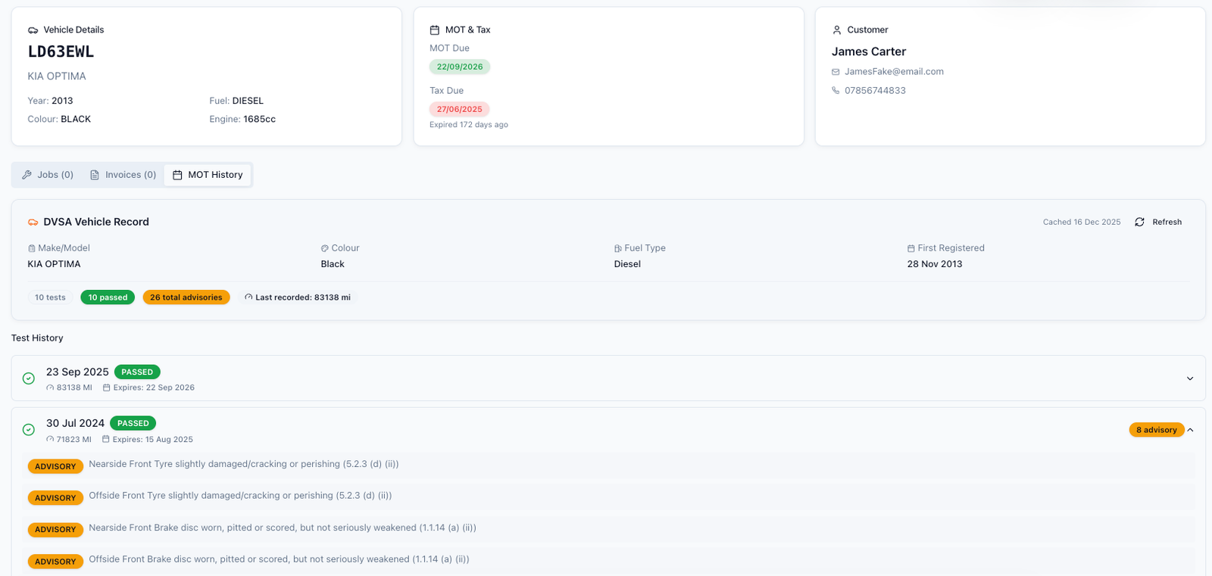The width and height of the screenshot is (1212, 576).
Task: Click the palette icon beside Colour
Action: tap(324, 248)
